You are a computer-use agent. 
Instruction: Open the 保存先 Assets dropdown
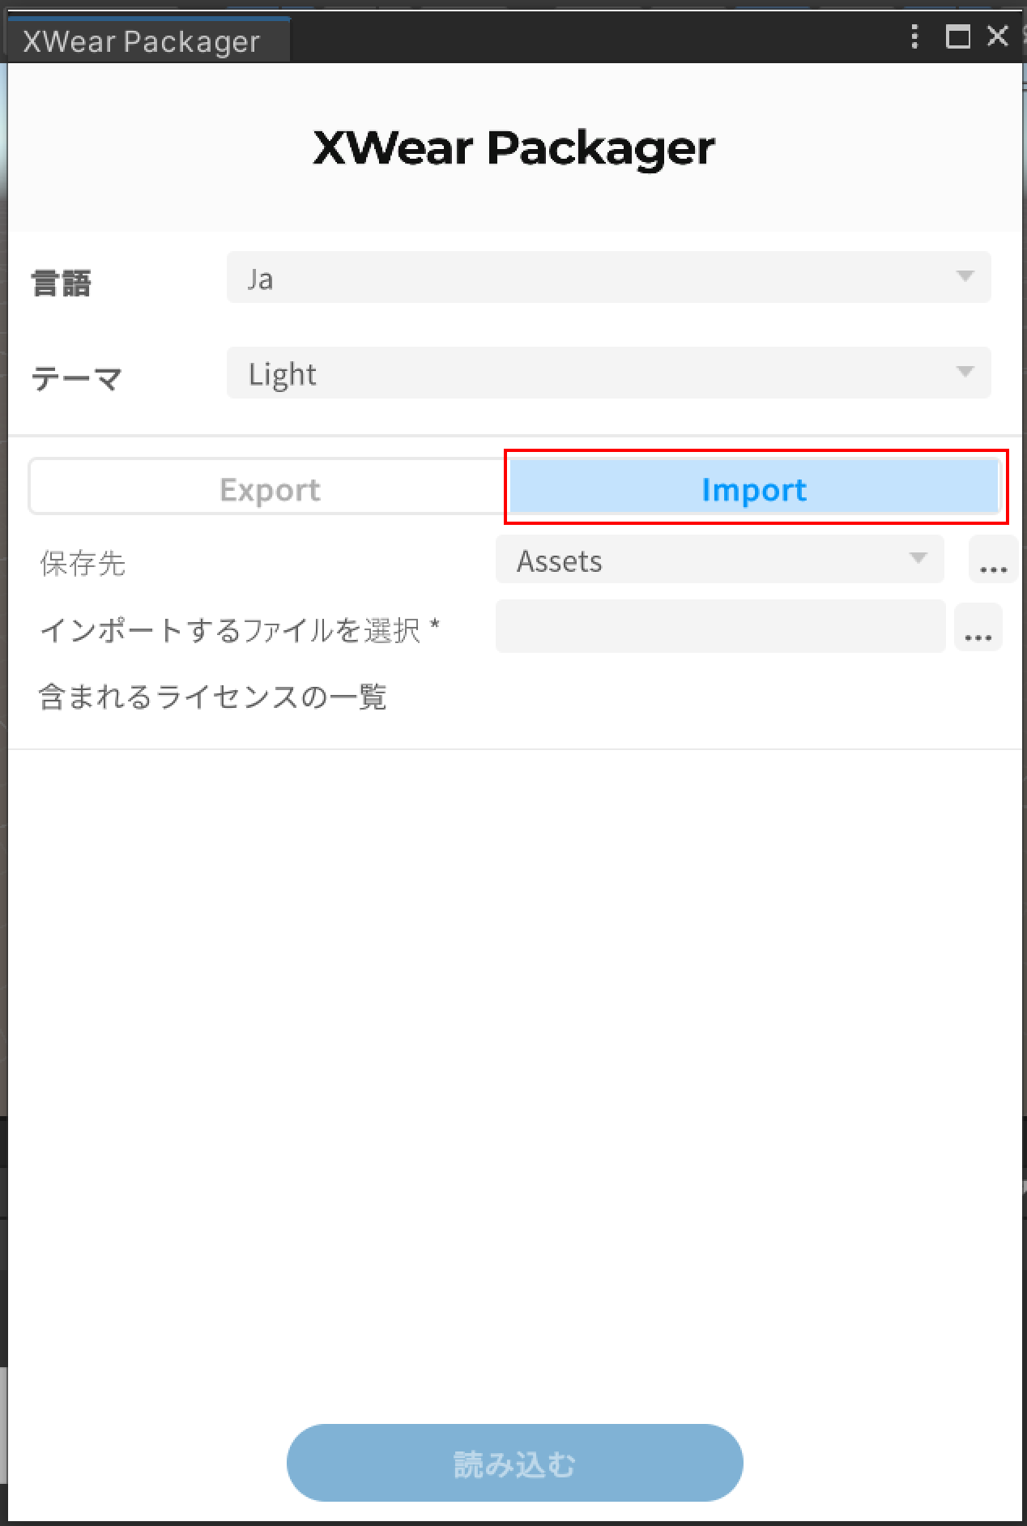click(x=719, y=560)
